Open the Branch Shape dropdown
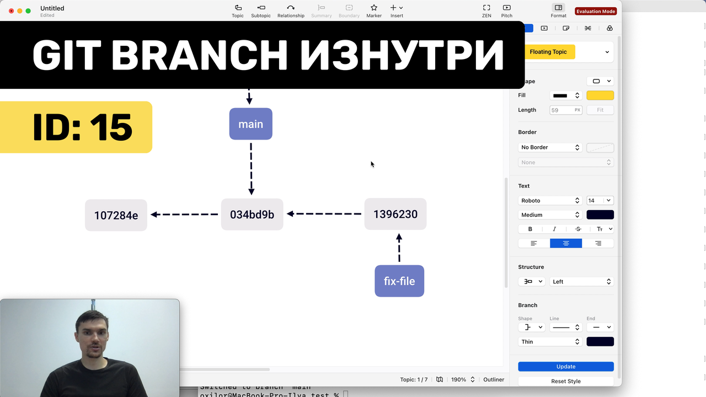The width and height of the screenshot is (706, 397). tap(532, 327)
